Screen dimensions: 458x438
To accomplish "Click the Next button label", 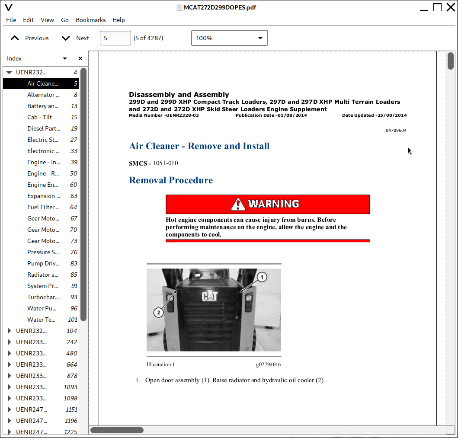I will coord(83,38).
